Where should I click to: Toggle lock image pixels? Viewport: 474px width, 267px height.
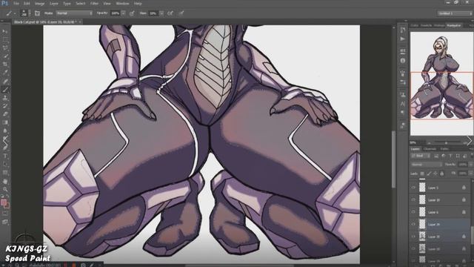coord(429,174)
